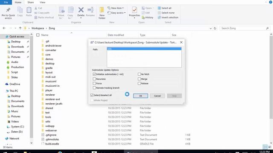
Task: Enable Remote tracking branch checkbox
Action: tap(94, 88)
